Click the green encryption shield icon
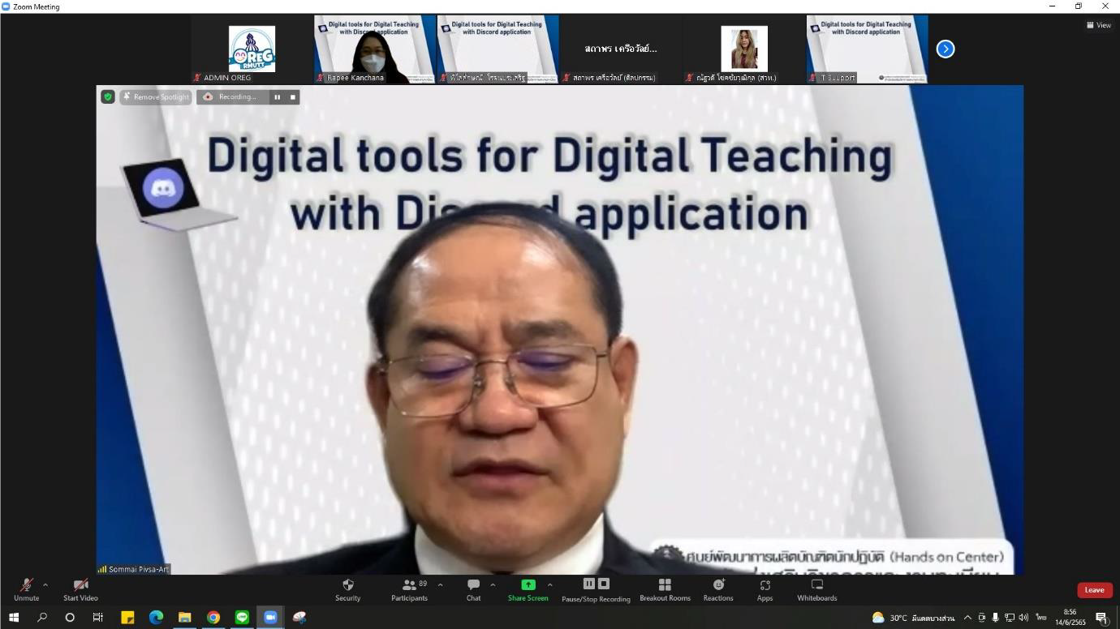This screenshot has height=629, width=1120. pos(107,97)
